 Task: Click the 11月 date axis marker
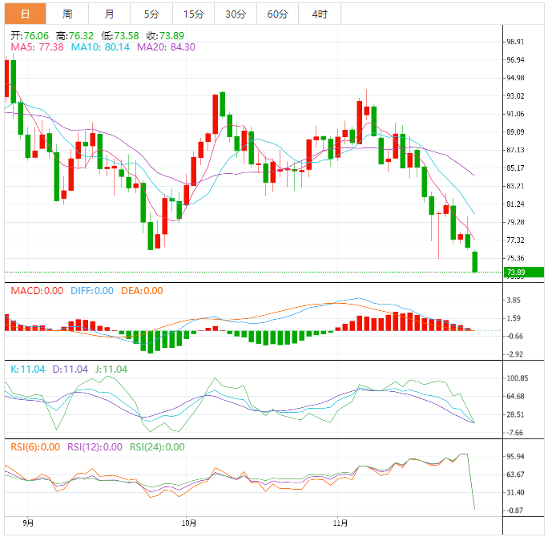point(340,523)
